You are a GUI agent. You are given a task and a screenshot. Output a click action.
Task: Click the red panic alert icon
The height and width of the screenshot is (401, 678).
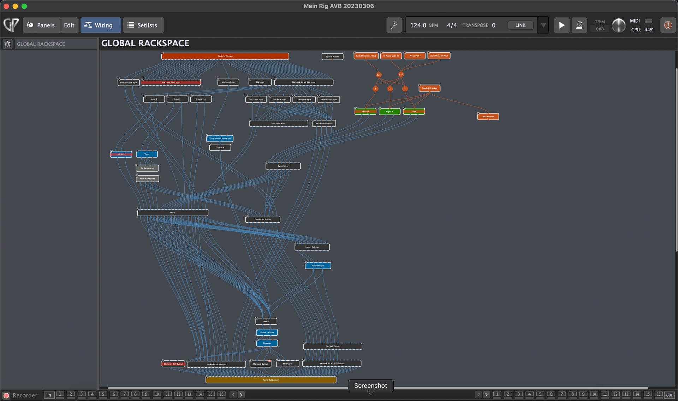pyautogui.click(x=668, y=25)
